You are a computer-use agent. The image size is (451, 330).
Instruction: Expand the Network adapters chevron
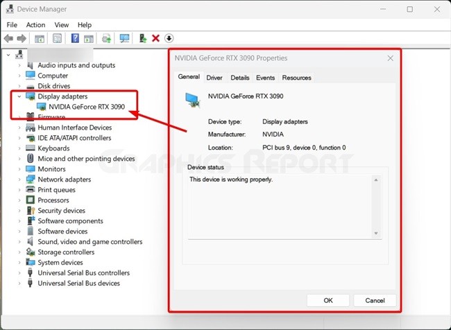coord(19,180)
